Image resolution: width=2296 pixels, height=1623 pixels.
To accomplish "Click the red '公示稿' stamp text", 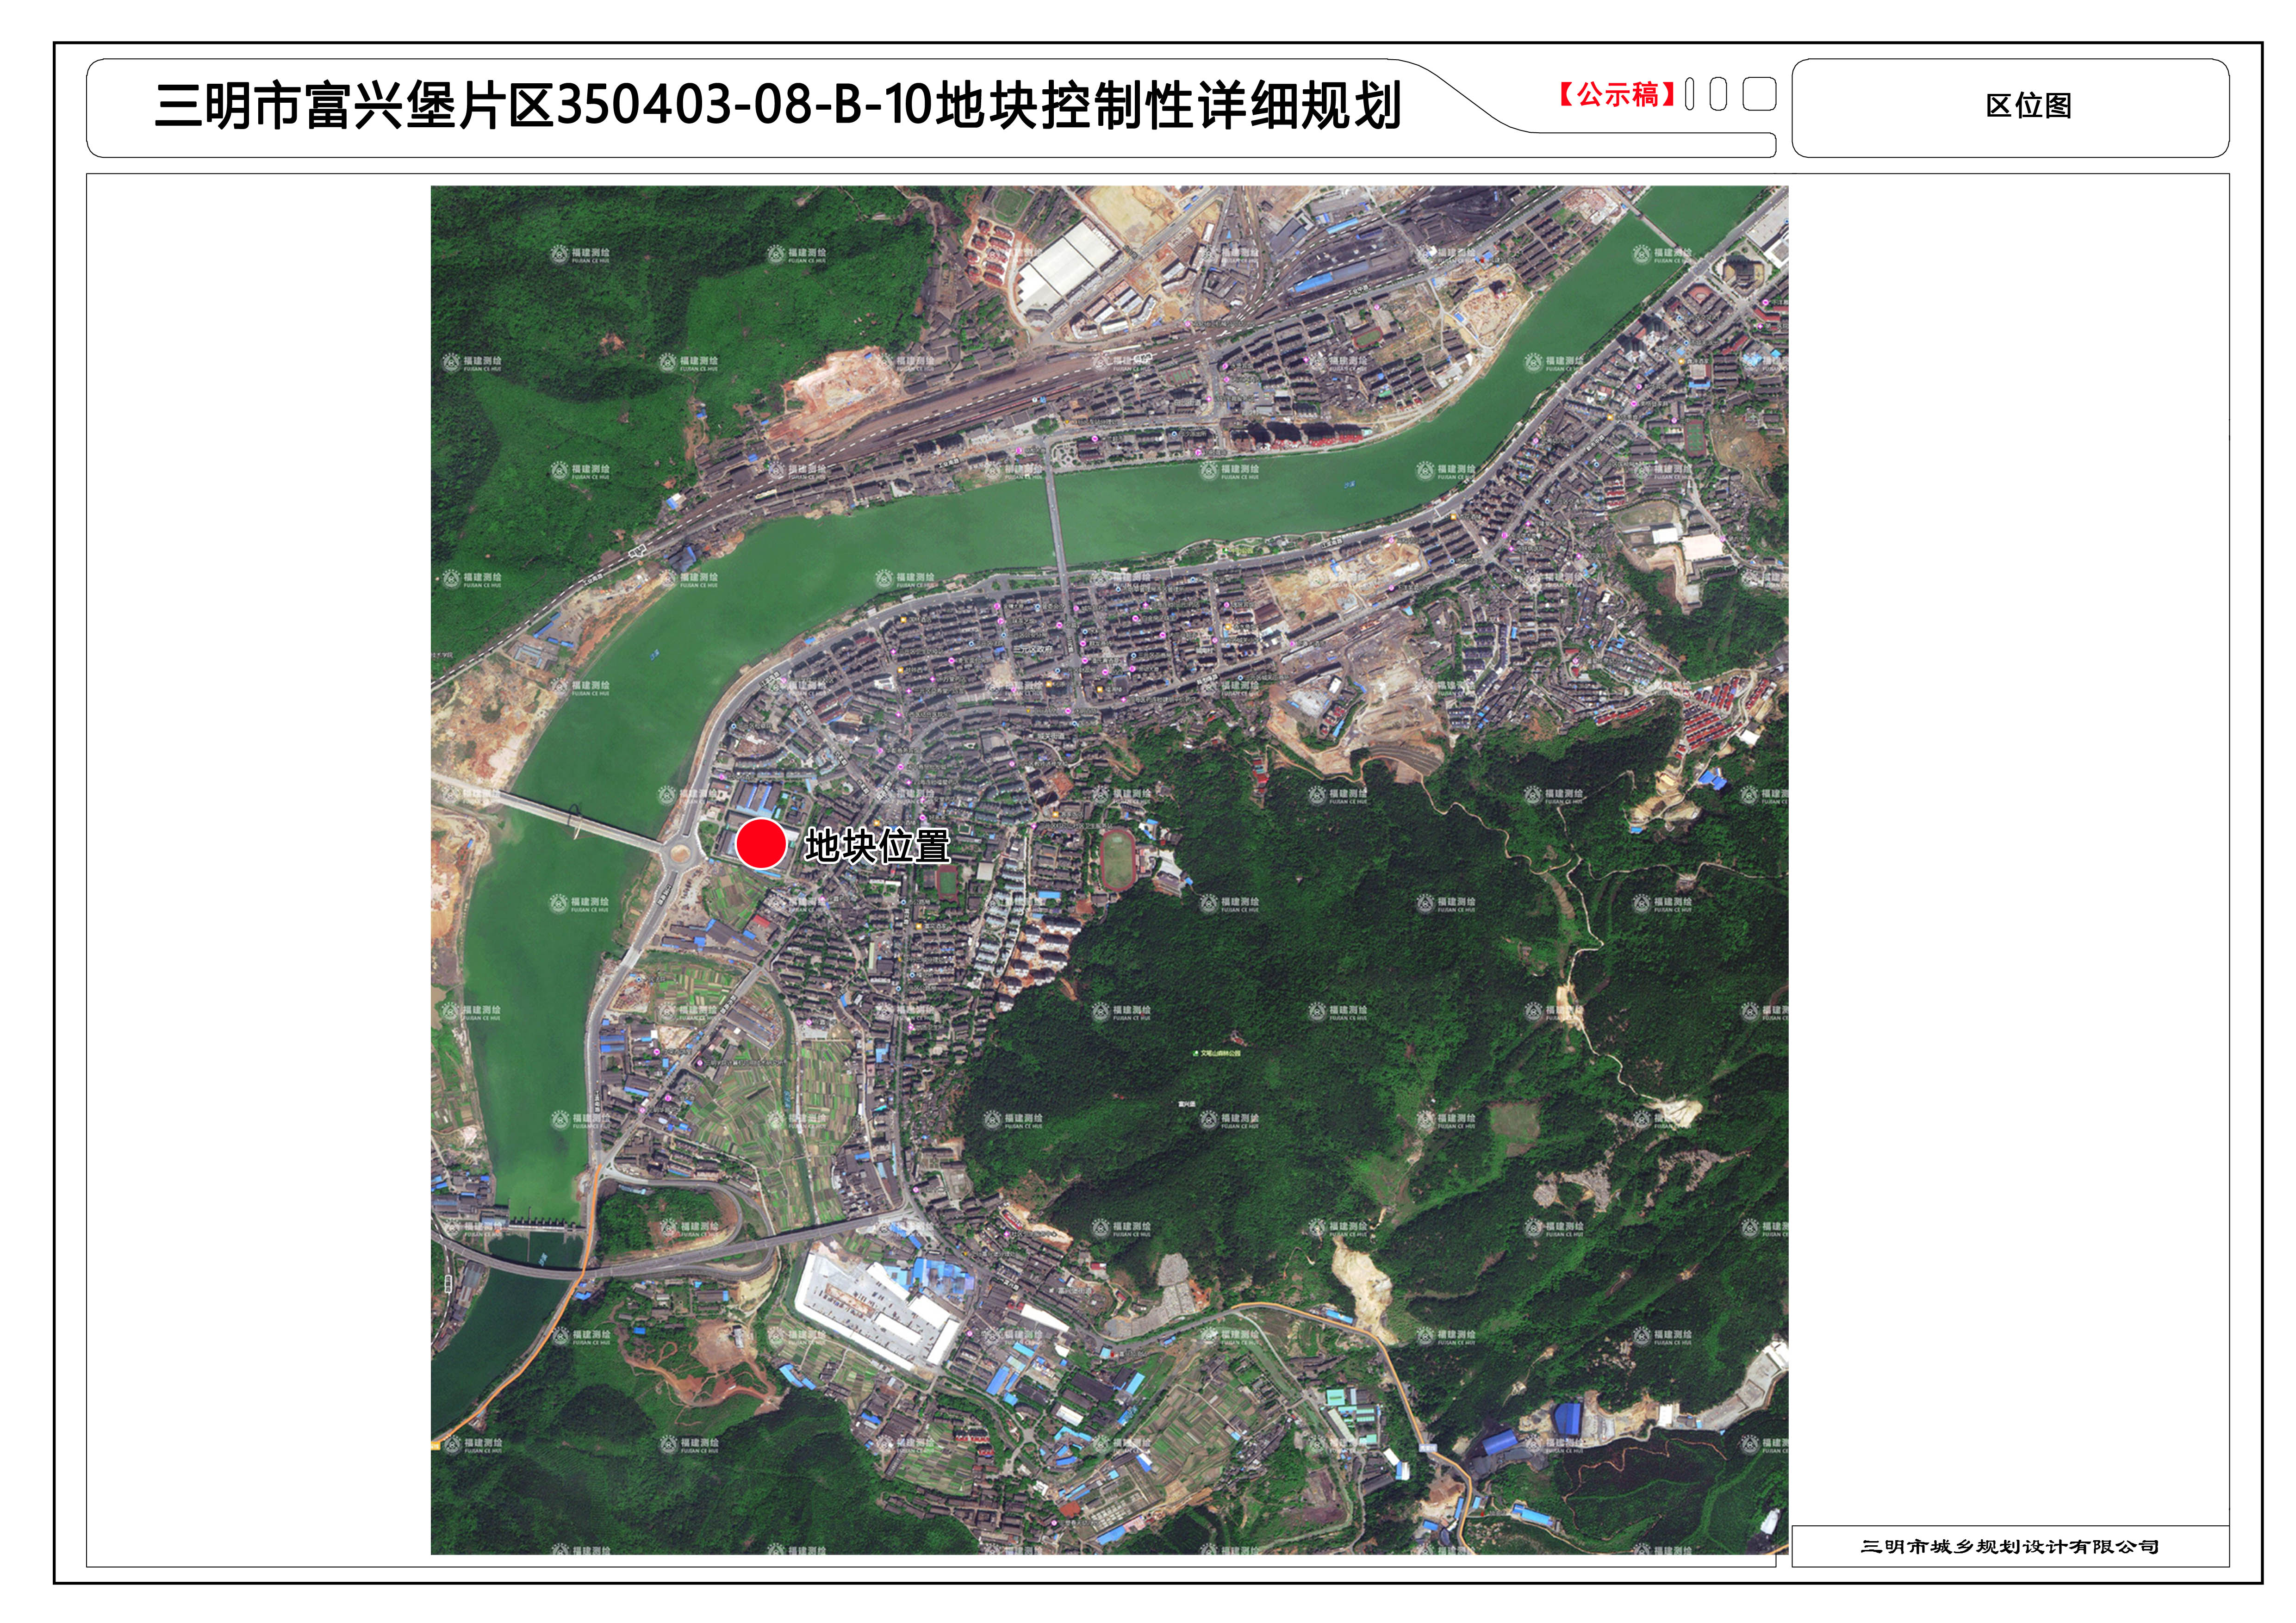I will (x=1617, y=95).
